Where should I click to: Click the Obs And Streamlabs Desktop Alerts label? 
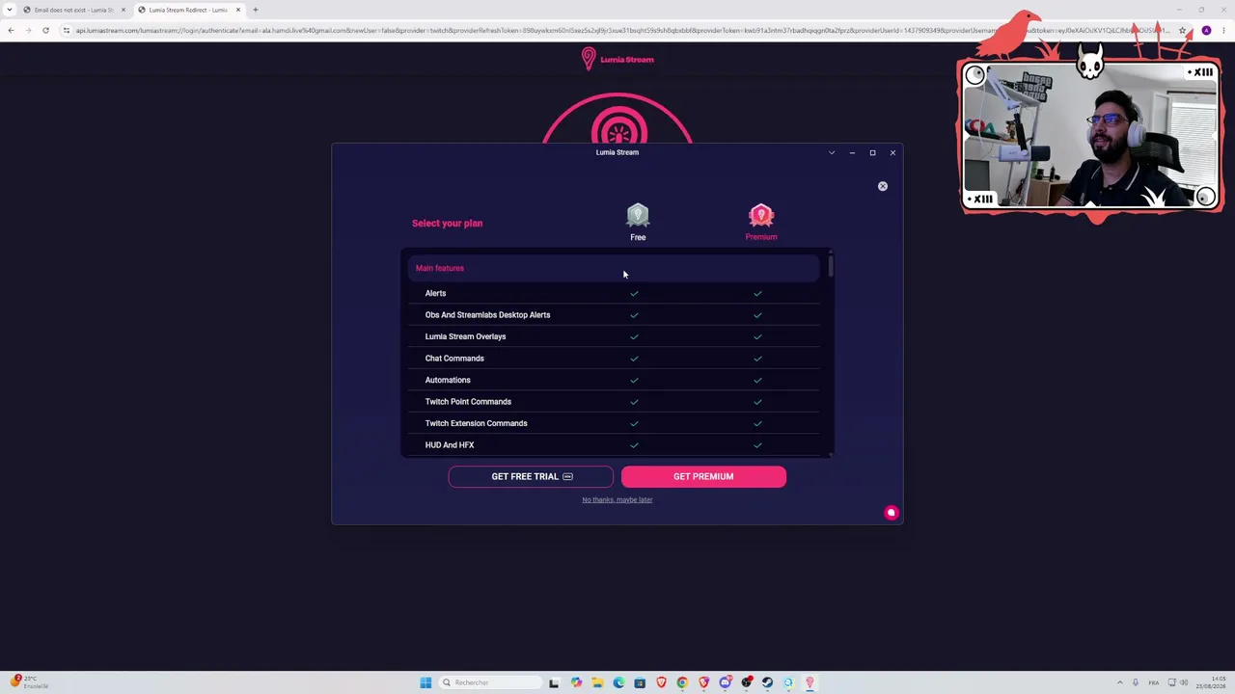coord(487,315)
